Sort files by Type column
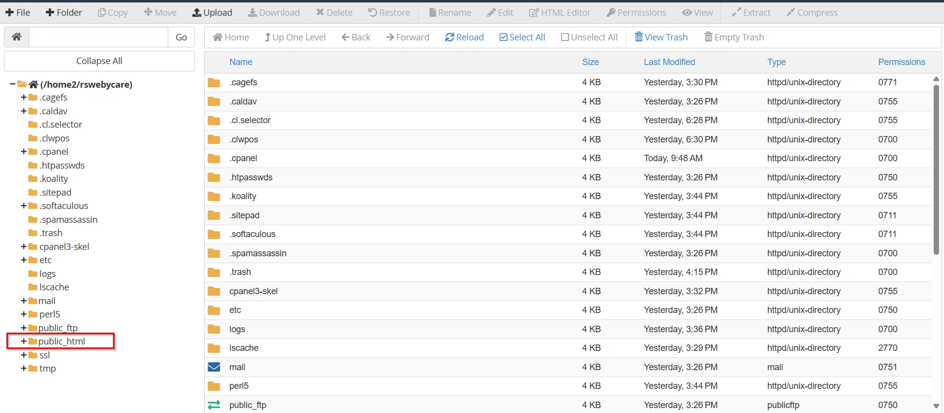Viewport: 944px width, 413px height. (x=776, y=62)
